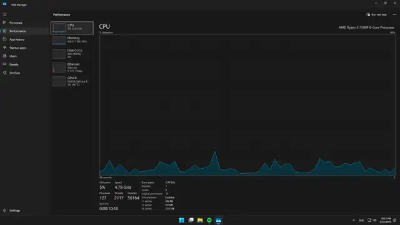The width and height of the screenshot is (400, 225).
Task: Click the large CPU heading
Action: (x=104, y=26)
